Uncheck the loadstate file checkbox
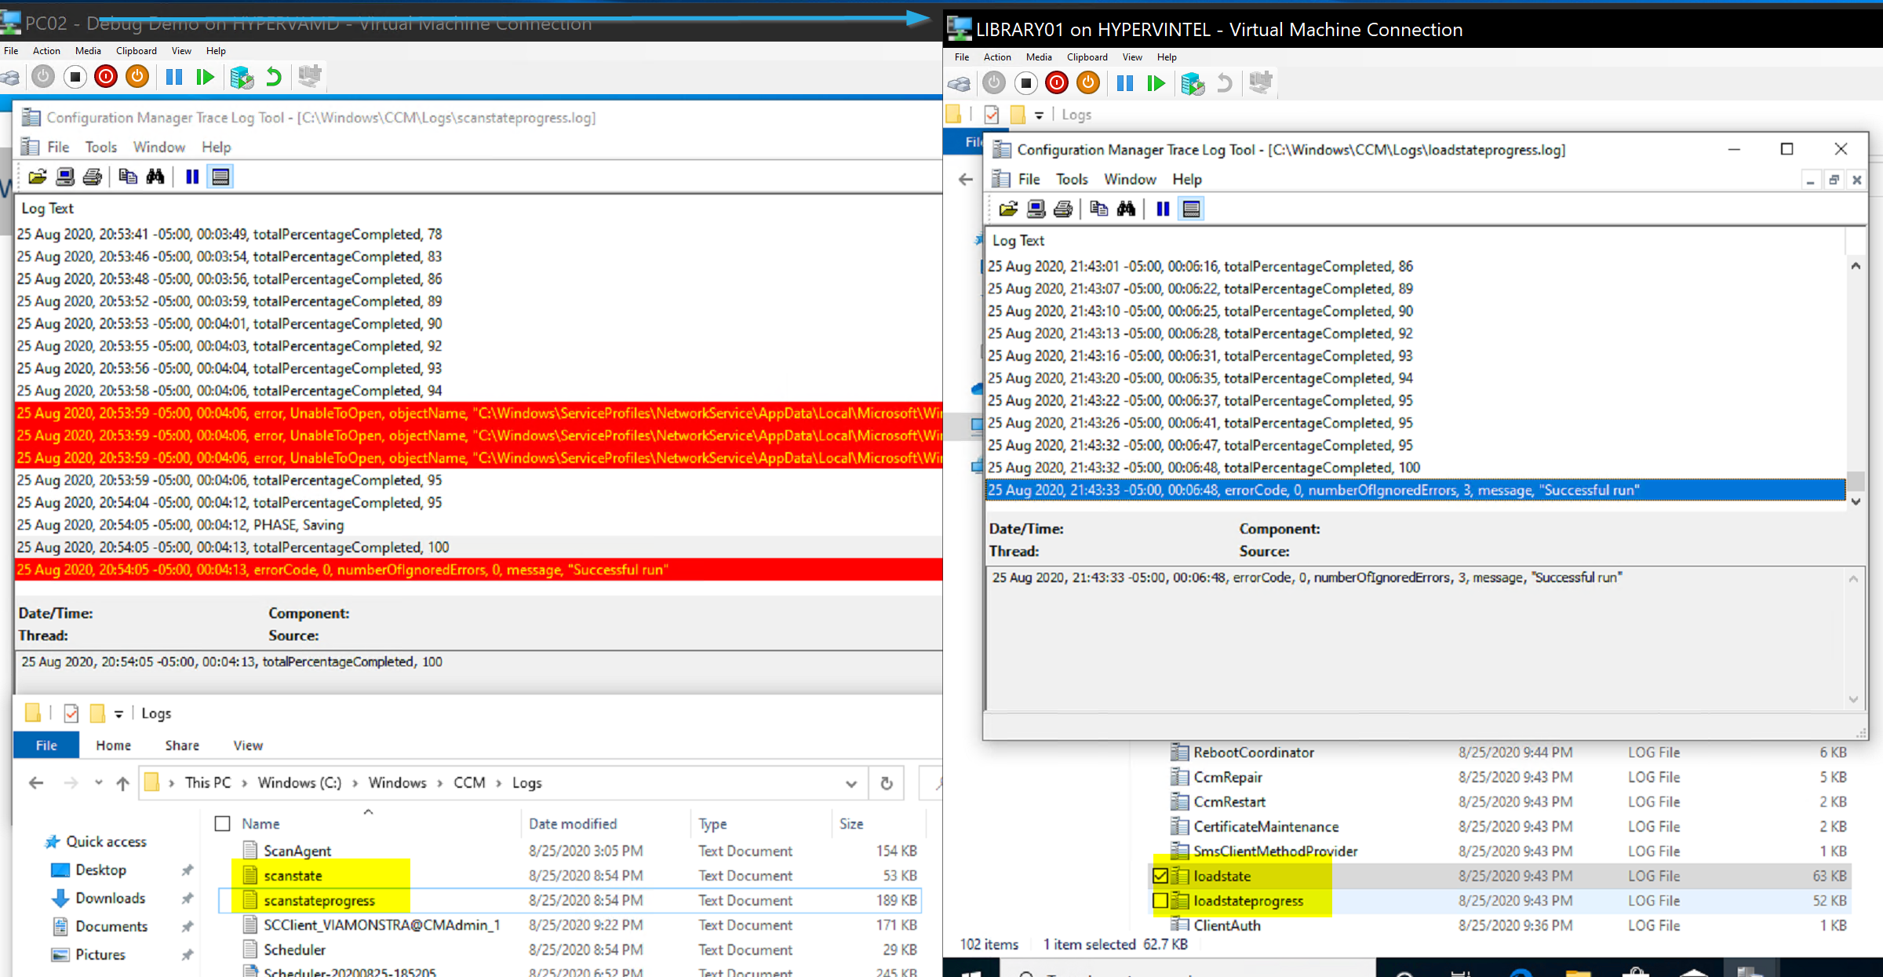The width and height of the screenshot is (1883, 977). coord(1160,876)
